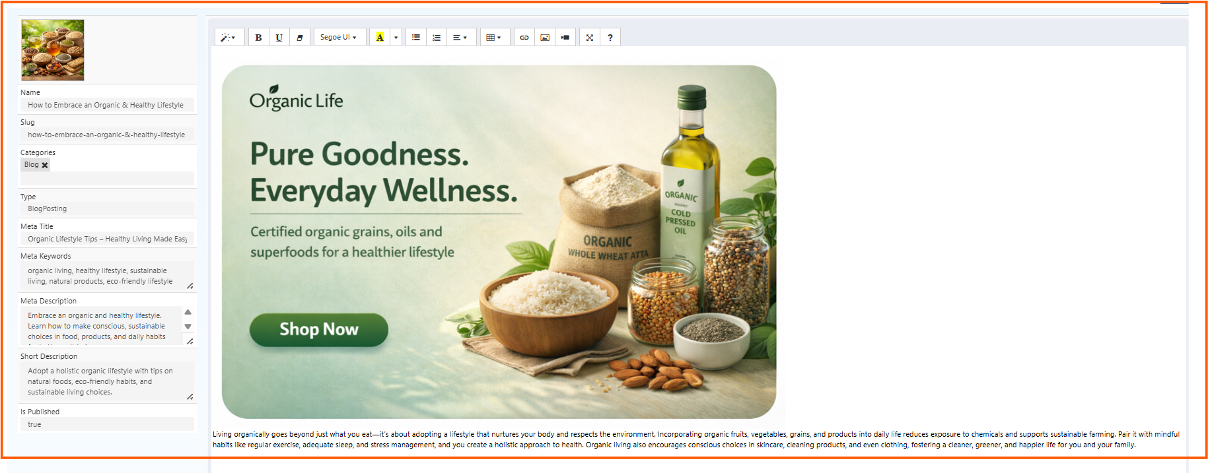Click the eraser remove-formatting icon
Image resolution: width=1208 pixels, height=473 pixels.
[300, 38]
